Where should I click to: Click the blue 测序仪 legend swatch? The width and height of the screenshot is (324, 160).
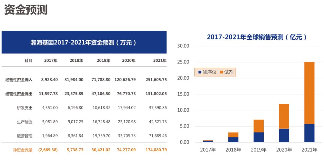point(200,72)
